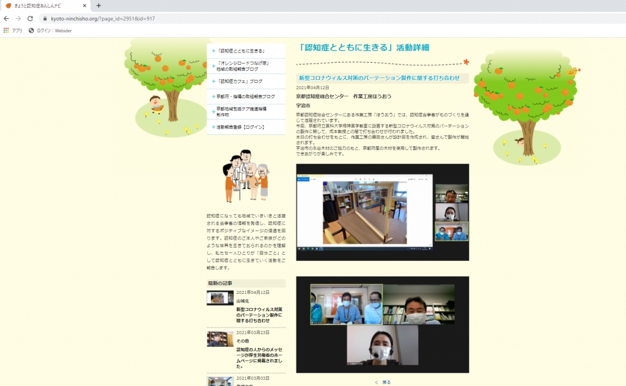This screenshot has width=626, height=386.
Task: Open the ログイン | Webider bookmark
Action: [x=50, y=30]
